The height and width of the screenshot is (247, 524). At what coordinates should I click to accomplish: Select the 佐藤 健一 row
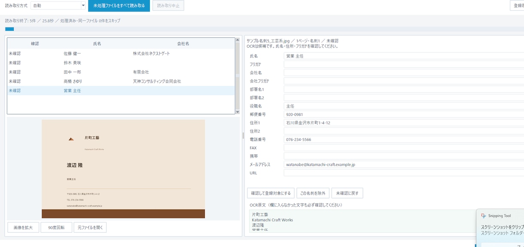pyautogui.click(x=121, y=54)
